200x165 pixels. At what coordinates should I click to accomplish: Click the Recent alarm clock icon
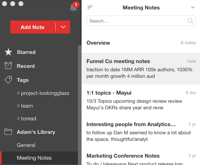coord(8,66)
